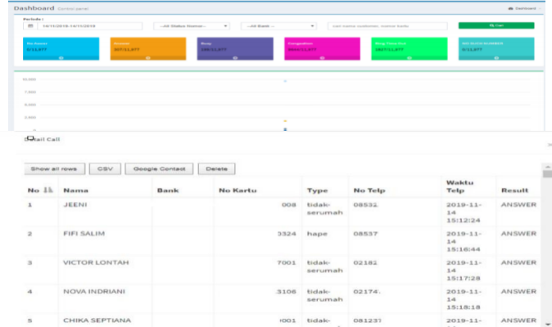Open the All Status Nomor dropdown
552x327 pixels.
point(192,26)
